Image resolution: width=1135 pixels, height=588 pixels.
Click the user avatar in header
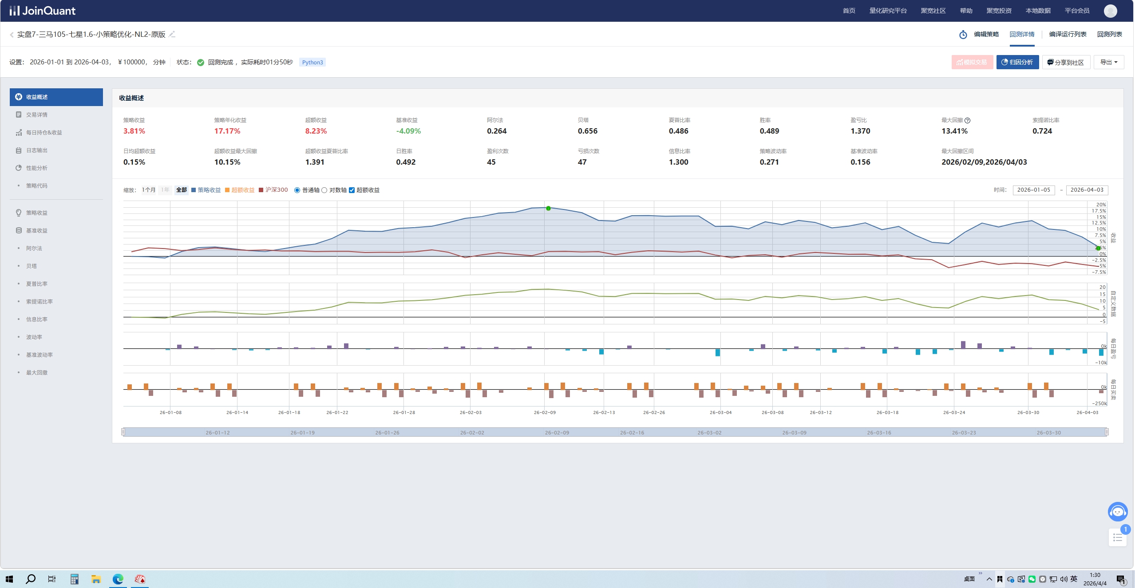[1110, 11]
